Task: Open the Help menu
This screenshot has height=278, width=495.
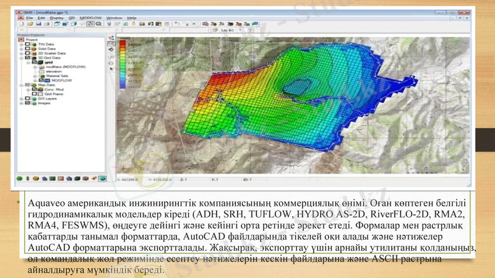Action: (x=132, y=18)
